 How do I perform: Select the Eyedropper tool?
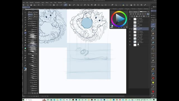click(x=25, y=27)
